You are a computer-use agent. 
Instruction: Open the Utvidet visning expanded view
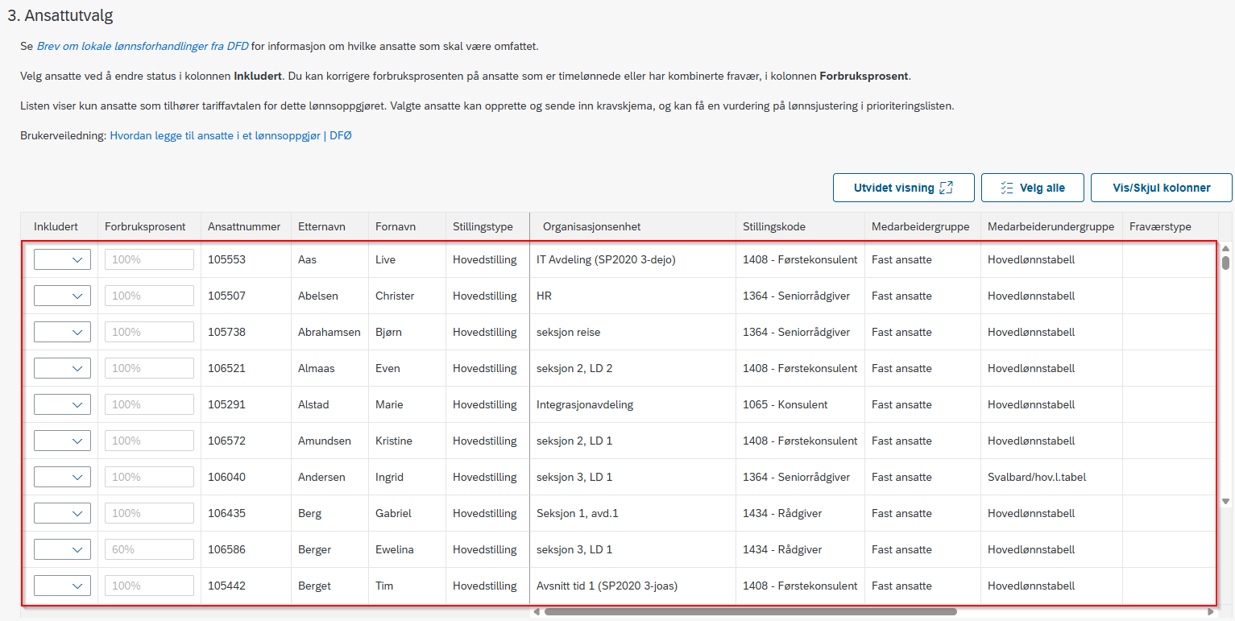coord(904,188)
